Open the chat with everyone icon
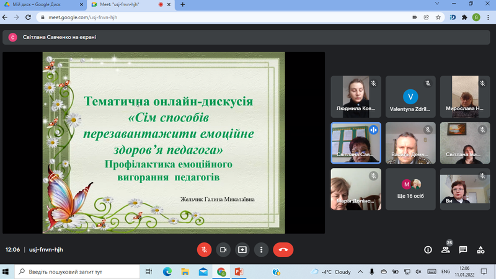Screen dimensions: 496x279 pos(463,250)
